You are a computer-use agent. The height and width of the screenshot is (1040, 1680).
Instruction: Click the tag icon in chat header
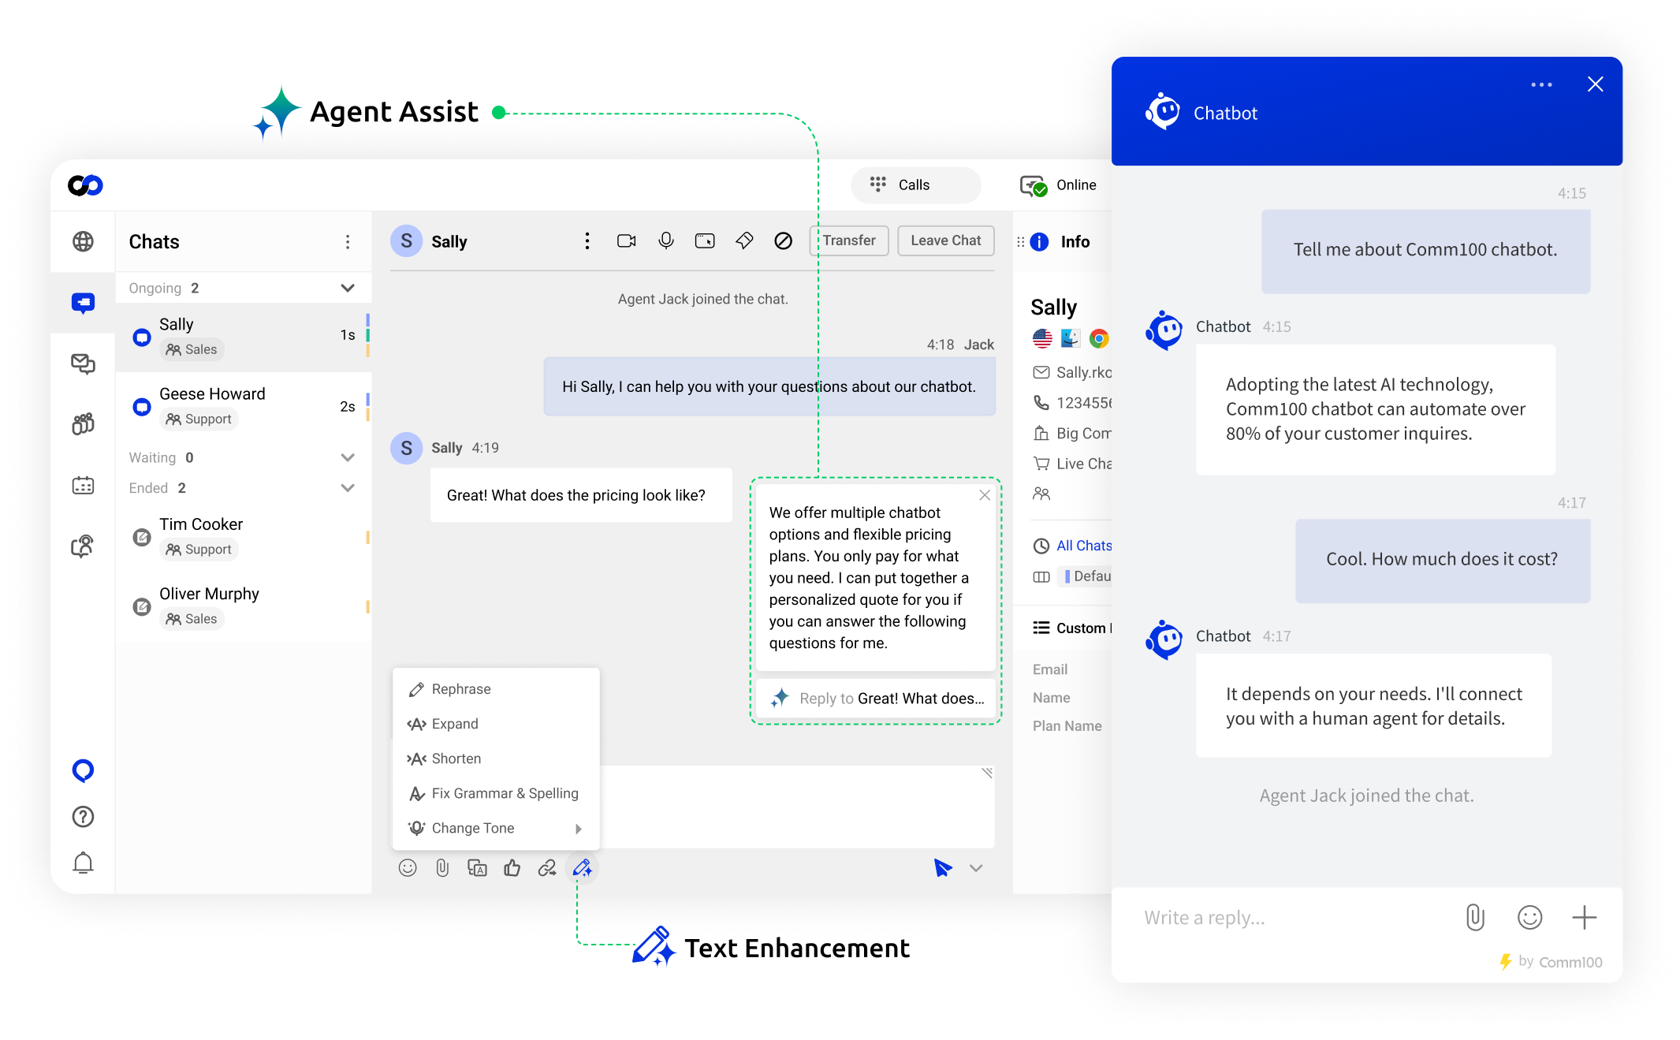pyautogui.click(x=744, y=240)
